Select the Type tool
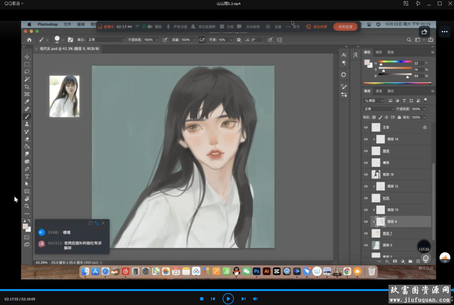 27,176
